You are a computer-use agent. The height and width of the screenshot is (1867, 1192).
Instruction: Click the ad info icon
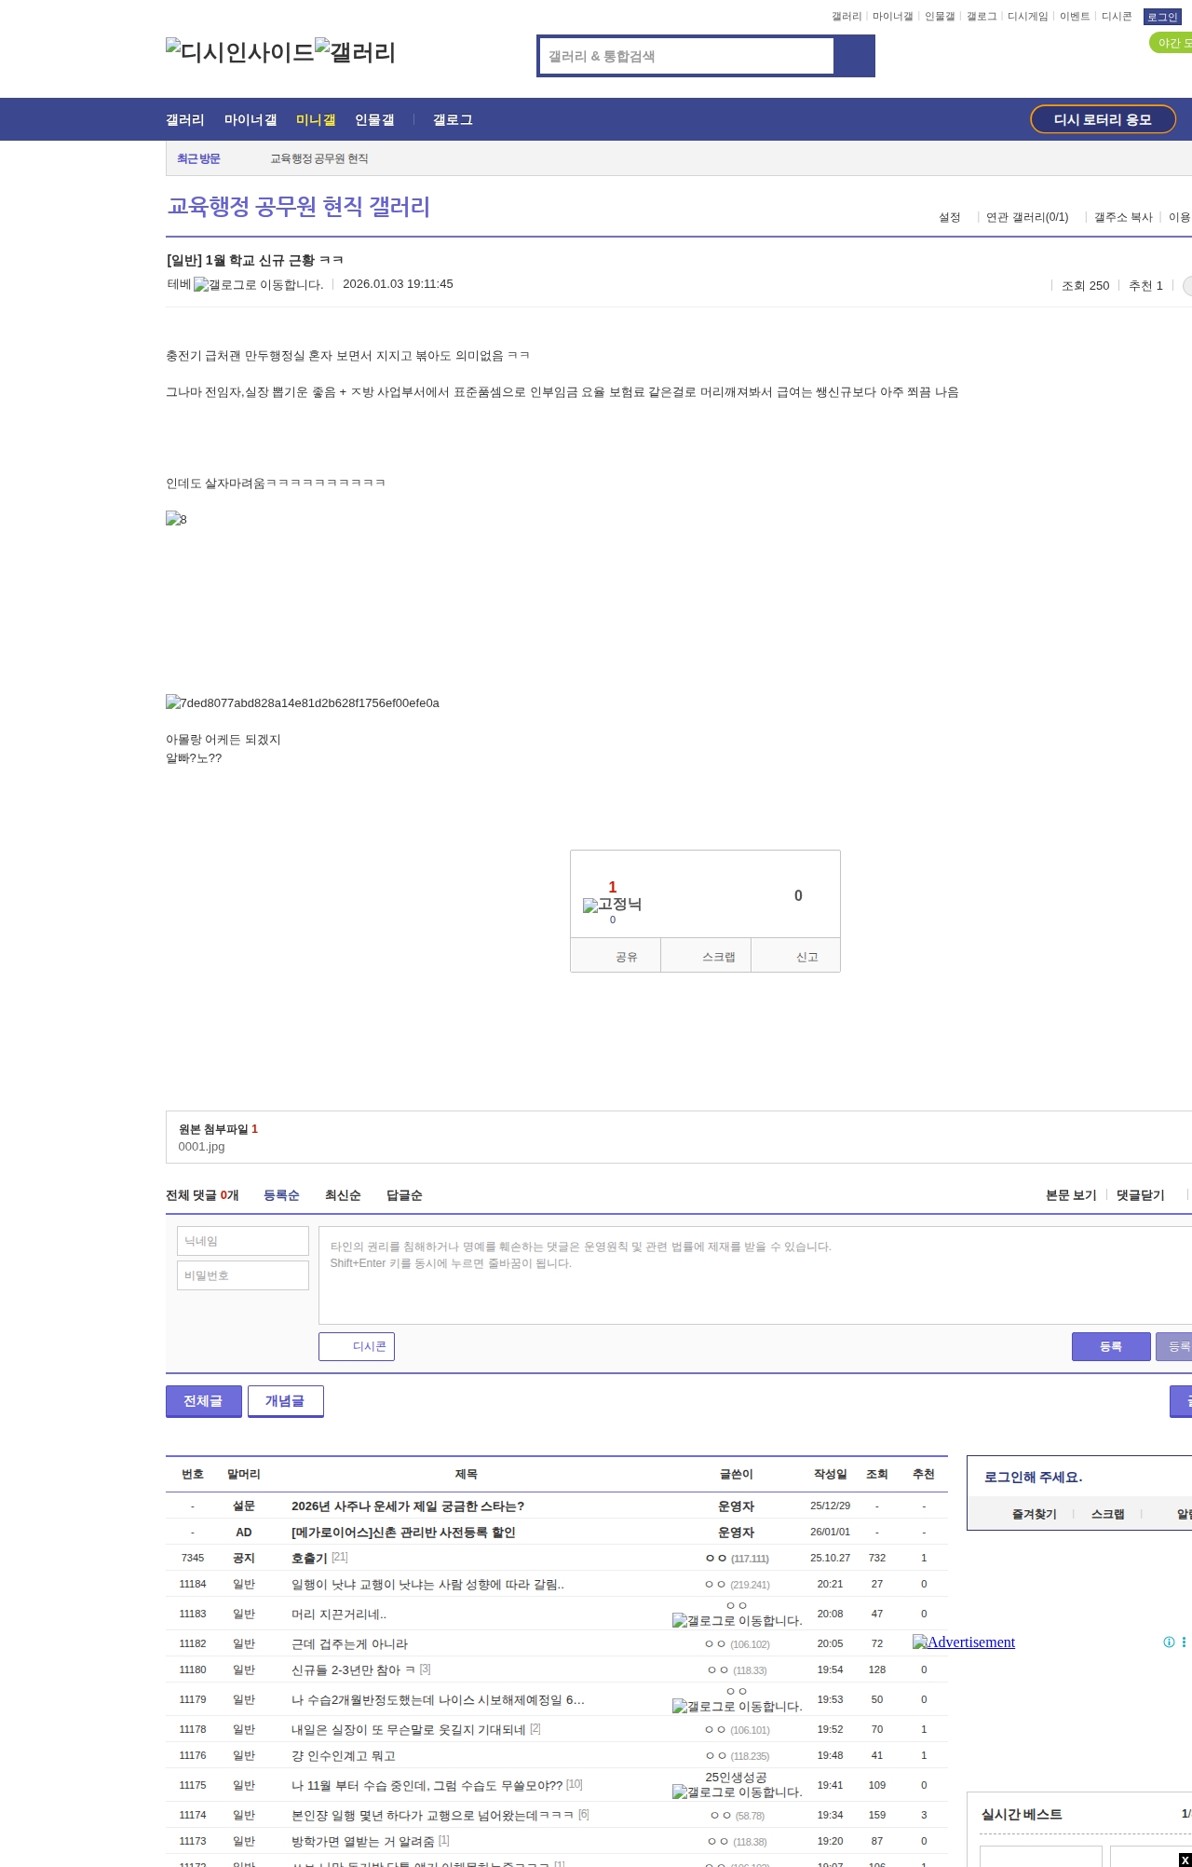[x=1169, y=1642]
